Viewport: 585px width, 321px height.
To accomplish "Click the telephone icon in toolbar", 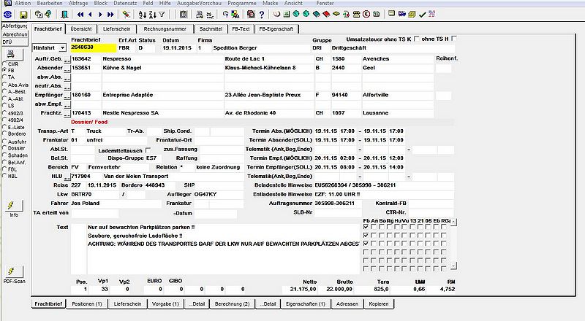I will click(x=357, y=15).
